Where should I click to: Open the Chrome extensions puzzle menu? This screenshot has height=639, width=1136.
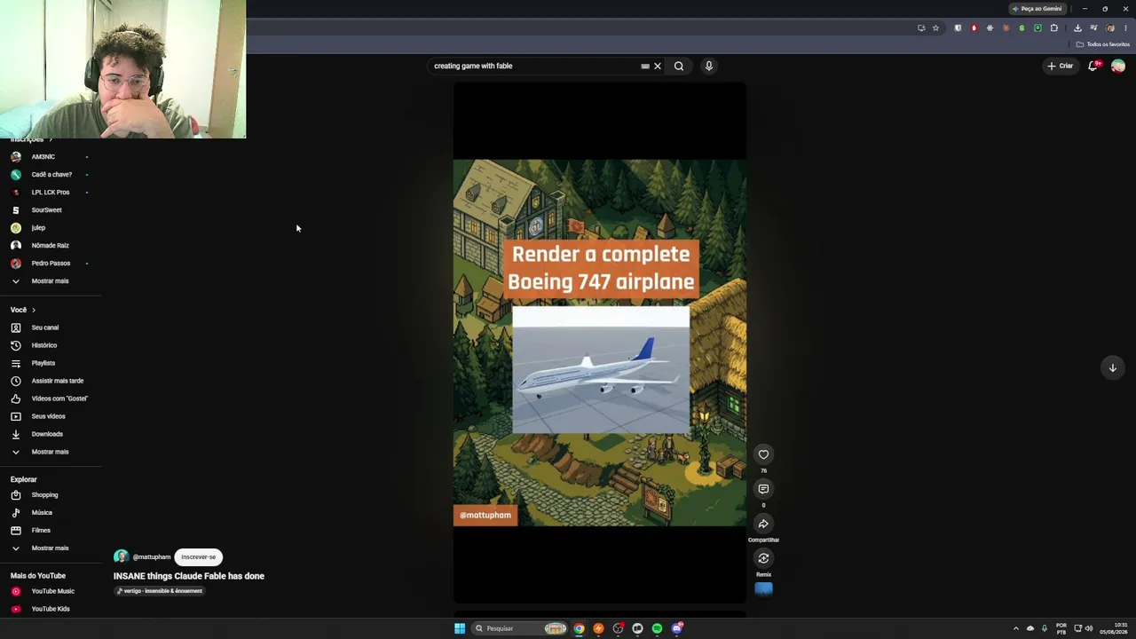point(1054,28)
